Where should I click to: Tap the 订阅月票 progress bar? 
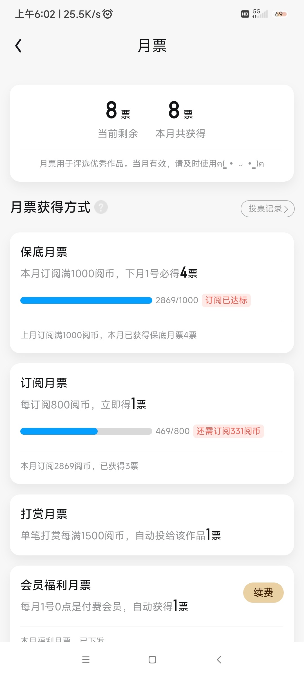click(86, 431)
